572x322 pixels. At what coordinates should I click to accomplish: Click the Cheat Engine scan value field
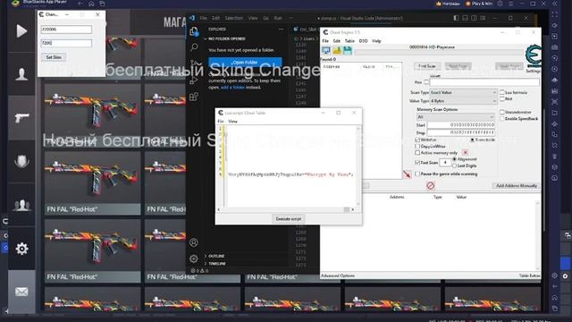coord(484,82)
